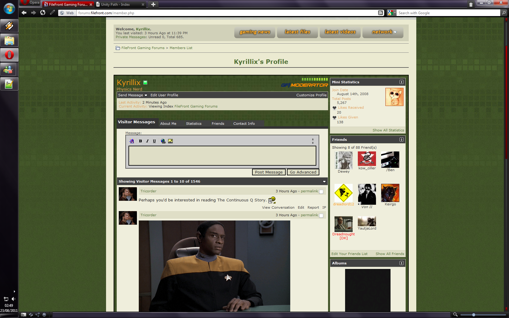Open the Members List breadcrumb link

(181, 48)
